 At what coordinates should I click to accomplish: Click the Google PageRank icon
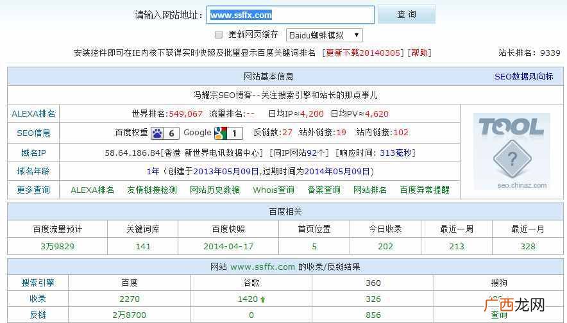(x=228, y=133)
